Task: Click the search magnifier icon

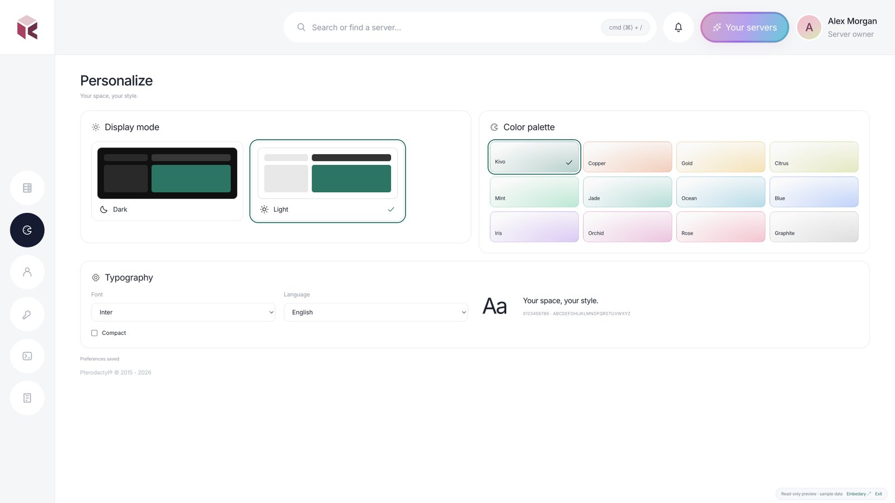Action: click(301, 27)
